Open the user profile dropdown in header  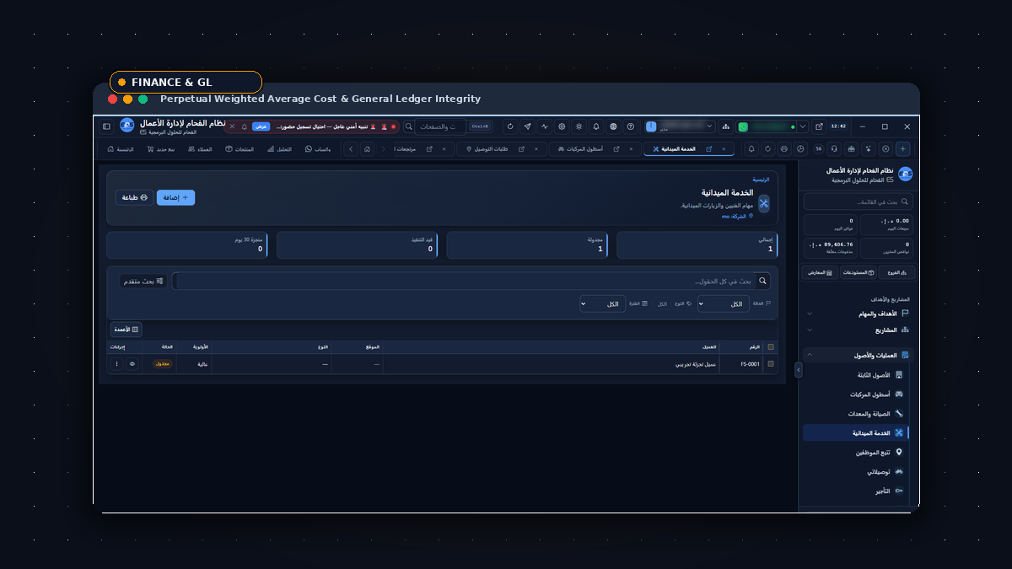(680, 126)
